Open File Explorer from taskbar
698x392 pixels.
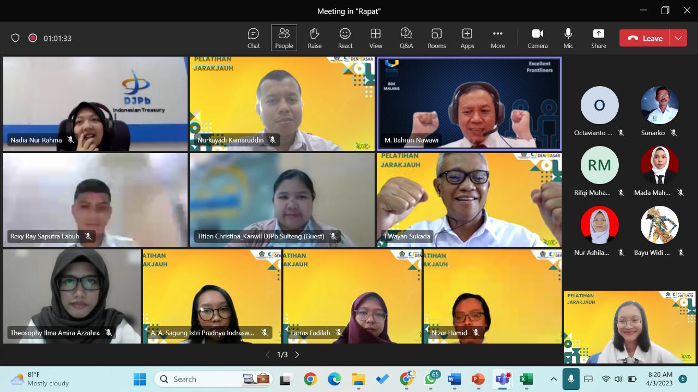358,379
